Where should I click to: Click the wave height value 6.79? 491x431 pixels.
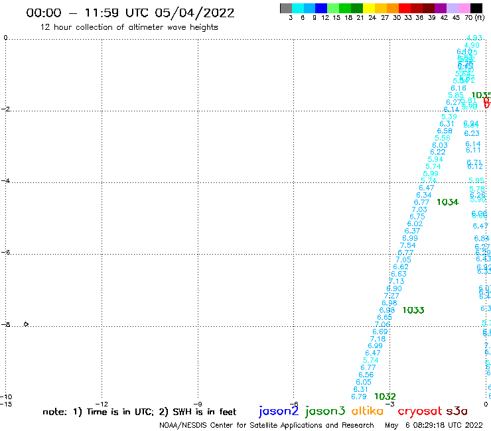coord(358,397)
